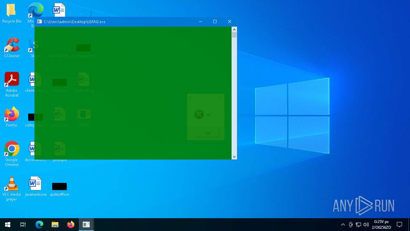Show hidden system tray icons
The height and width of the screenshot is (231, 410).
coord(343,225)
